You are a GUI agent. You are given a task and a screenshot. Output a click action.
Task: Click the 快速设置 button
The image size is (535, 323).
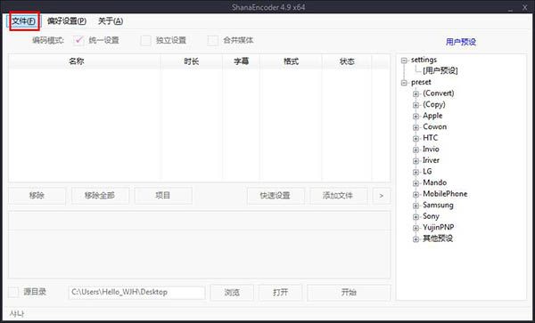tap(276, 196)
